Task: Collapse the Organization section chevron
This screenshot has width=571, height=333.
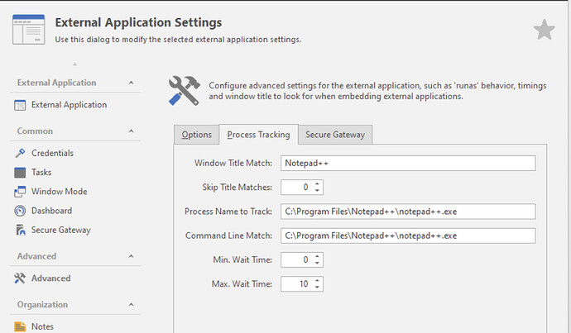Action: (132, 304)
